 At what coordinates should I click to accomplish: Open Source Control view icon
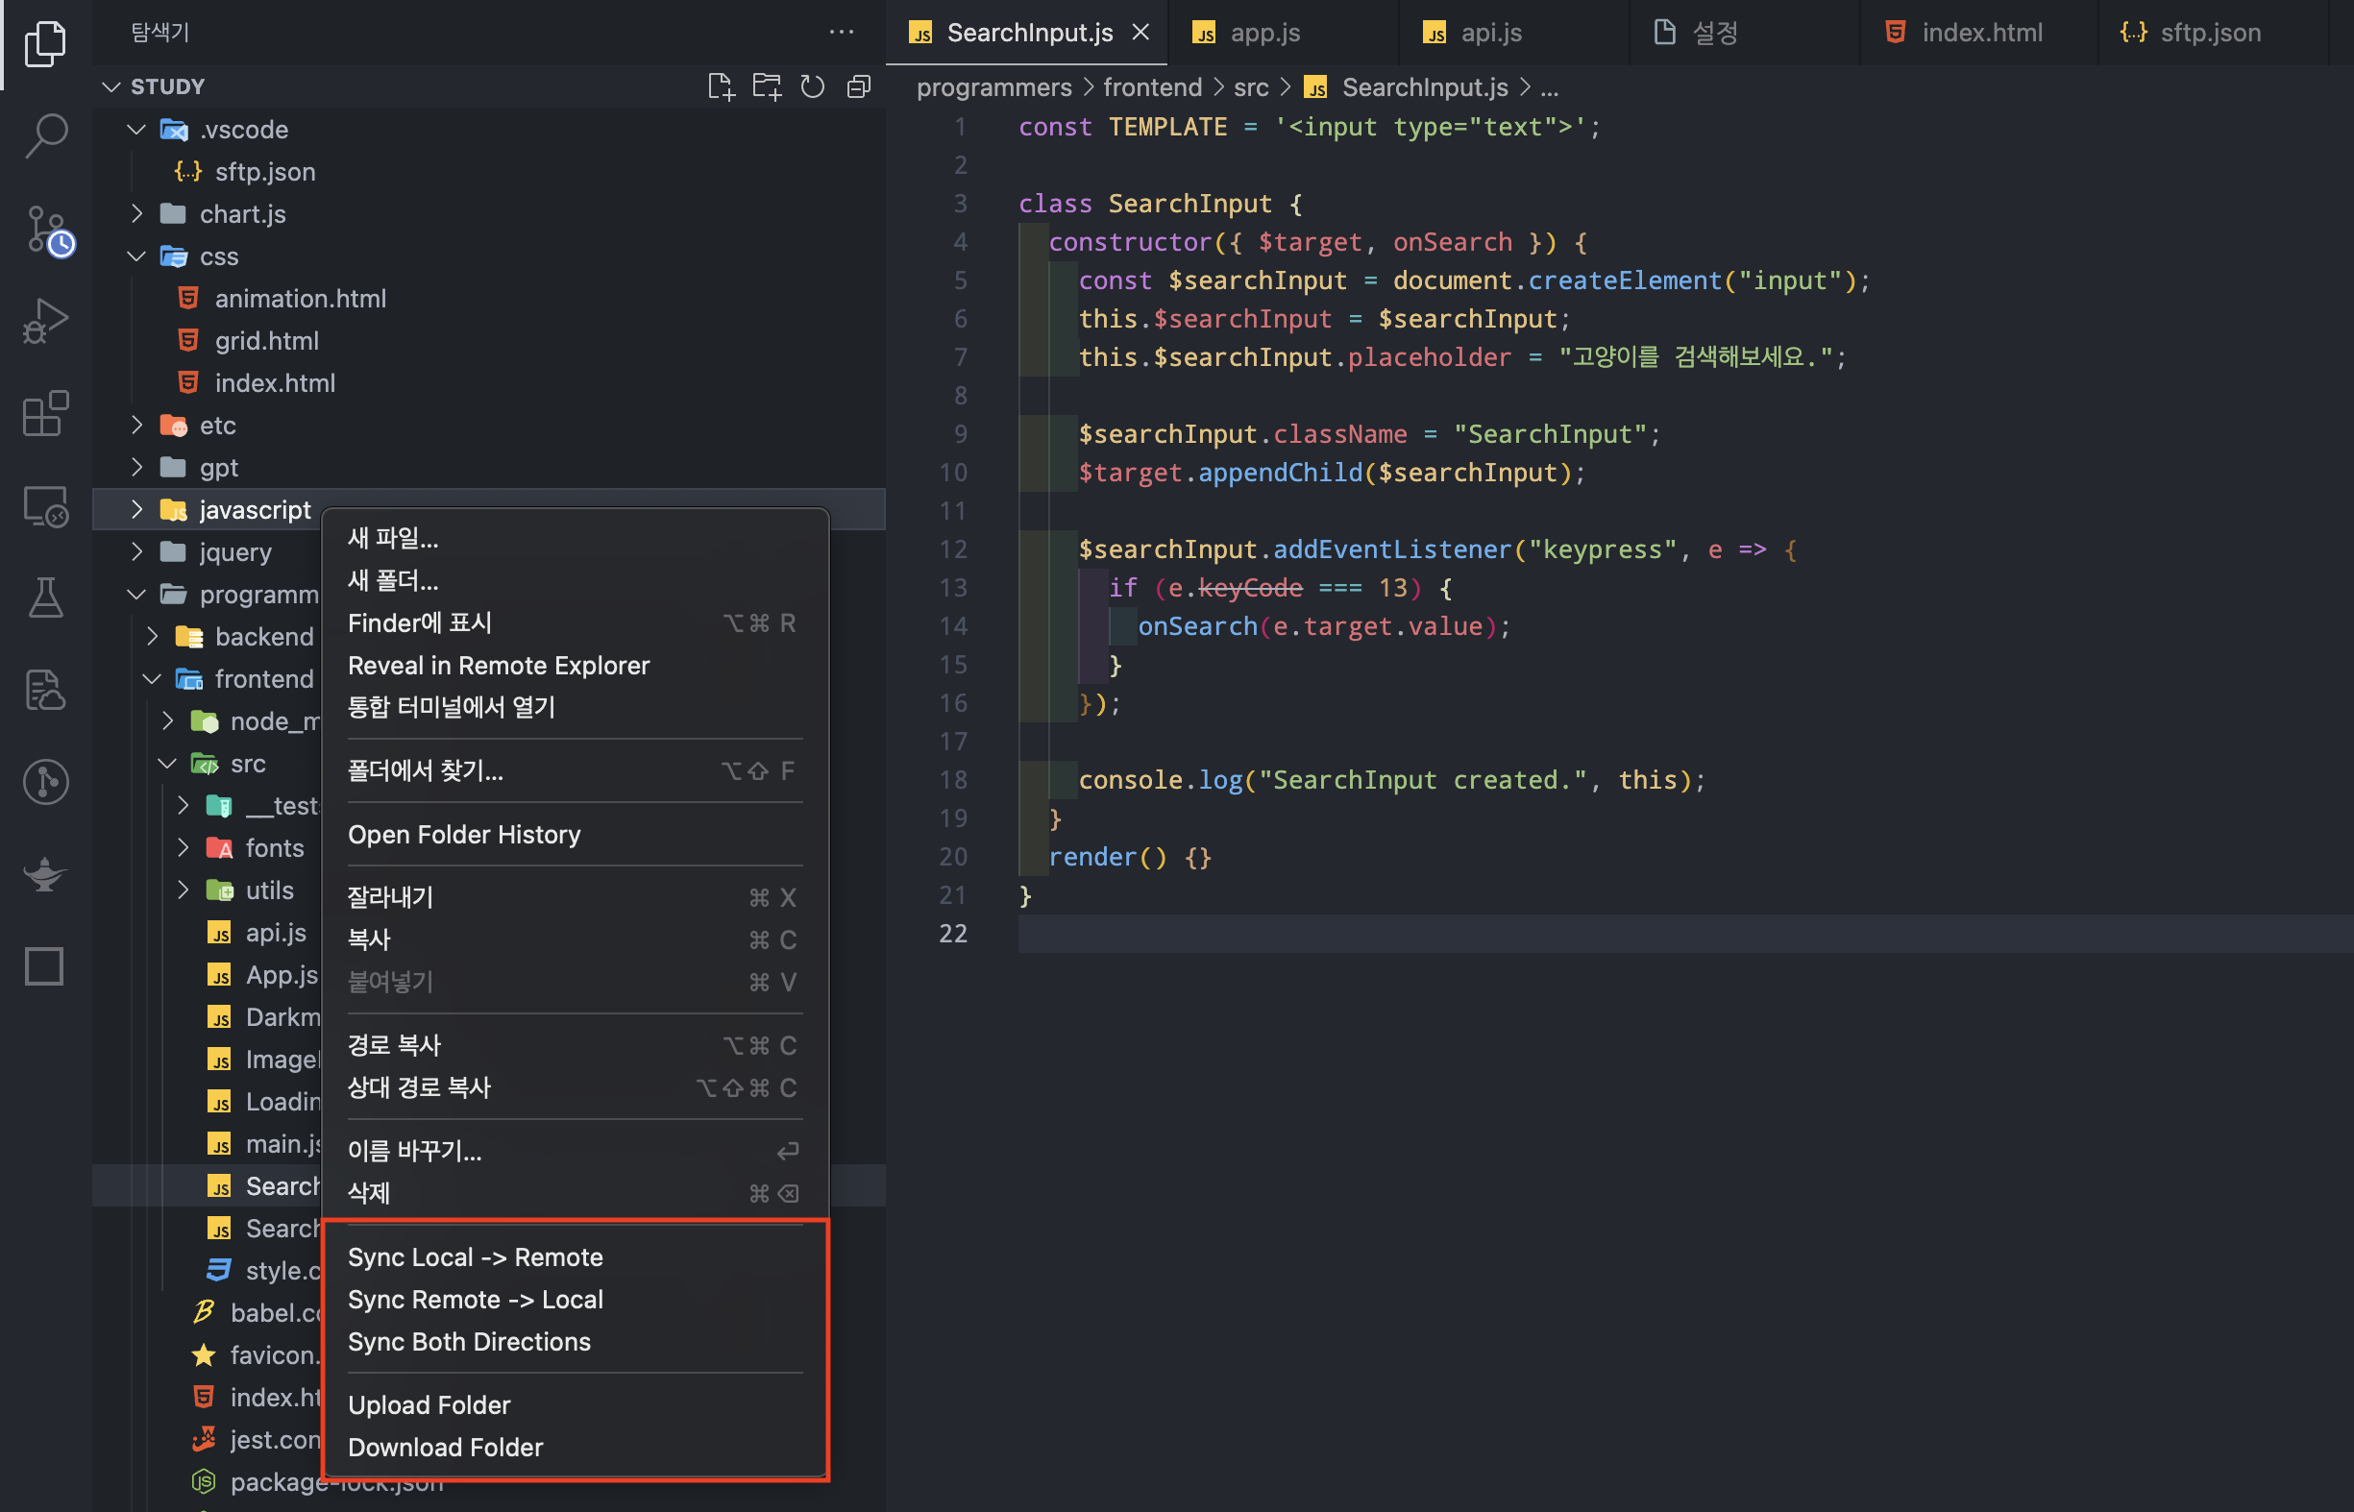45,229
